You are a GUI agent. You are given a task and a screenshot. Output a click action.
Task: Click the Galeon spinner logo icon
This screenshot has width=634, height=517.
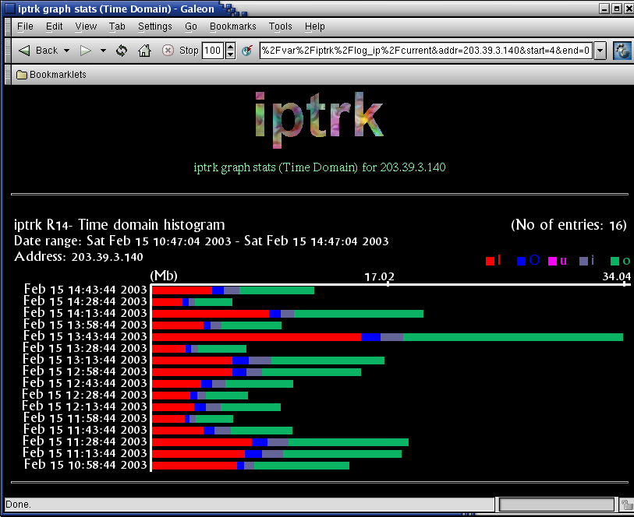coord(622,51)
